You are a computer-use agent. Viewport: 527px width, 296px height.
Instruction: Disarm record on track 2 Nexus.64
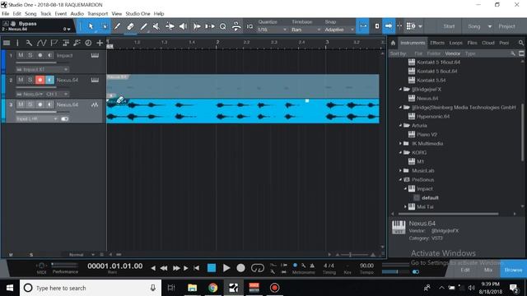click(x=40, y=80)
